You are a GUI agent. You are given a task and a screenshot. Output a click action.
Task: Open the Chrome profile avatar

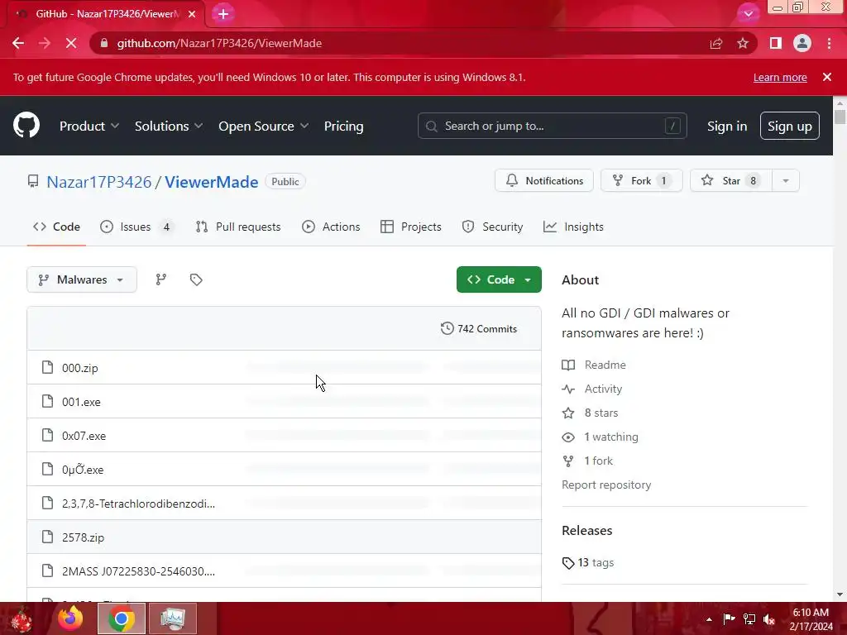point(802,43)
